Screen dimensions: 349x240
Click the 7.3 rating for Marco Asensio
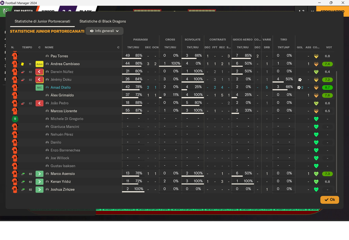(x=327, y=174)
